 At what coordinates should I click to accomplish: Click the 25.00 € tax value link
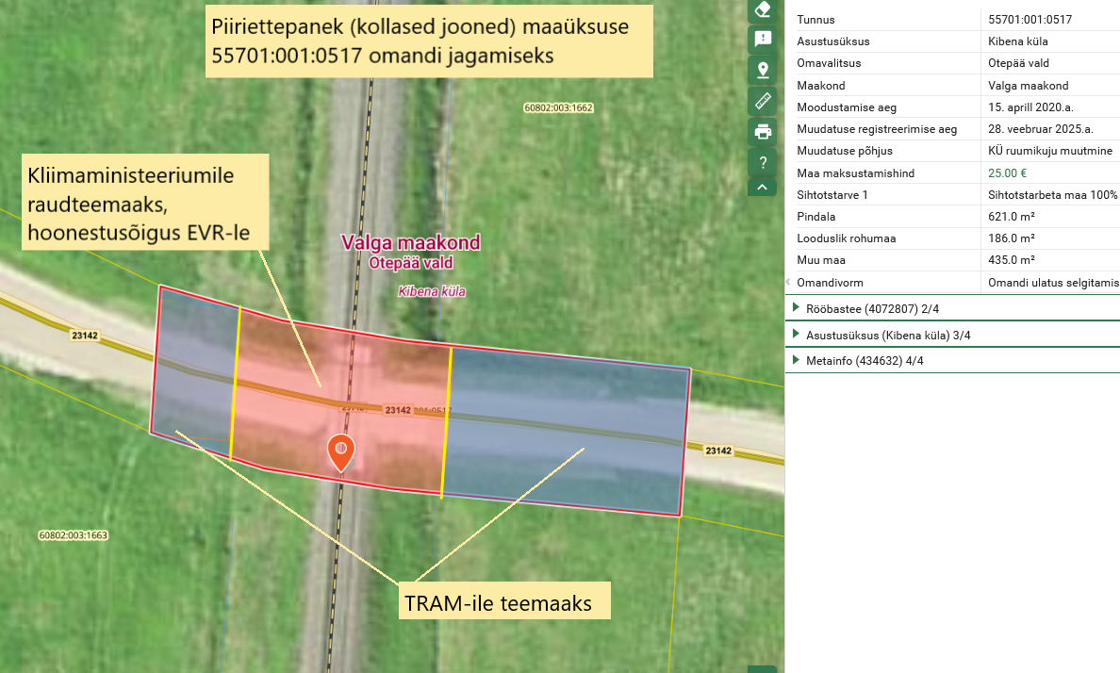pos(1007,173)
